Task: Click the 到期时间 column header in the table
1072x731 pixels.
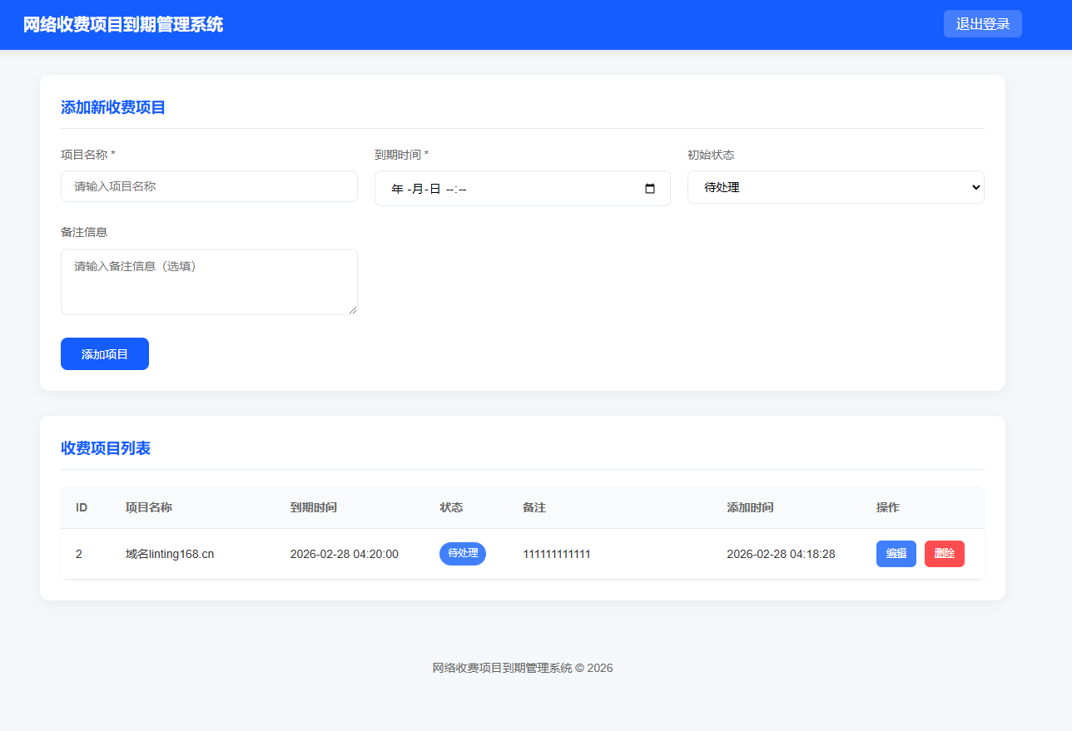Action: pos(313,507)
